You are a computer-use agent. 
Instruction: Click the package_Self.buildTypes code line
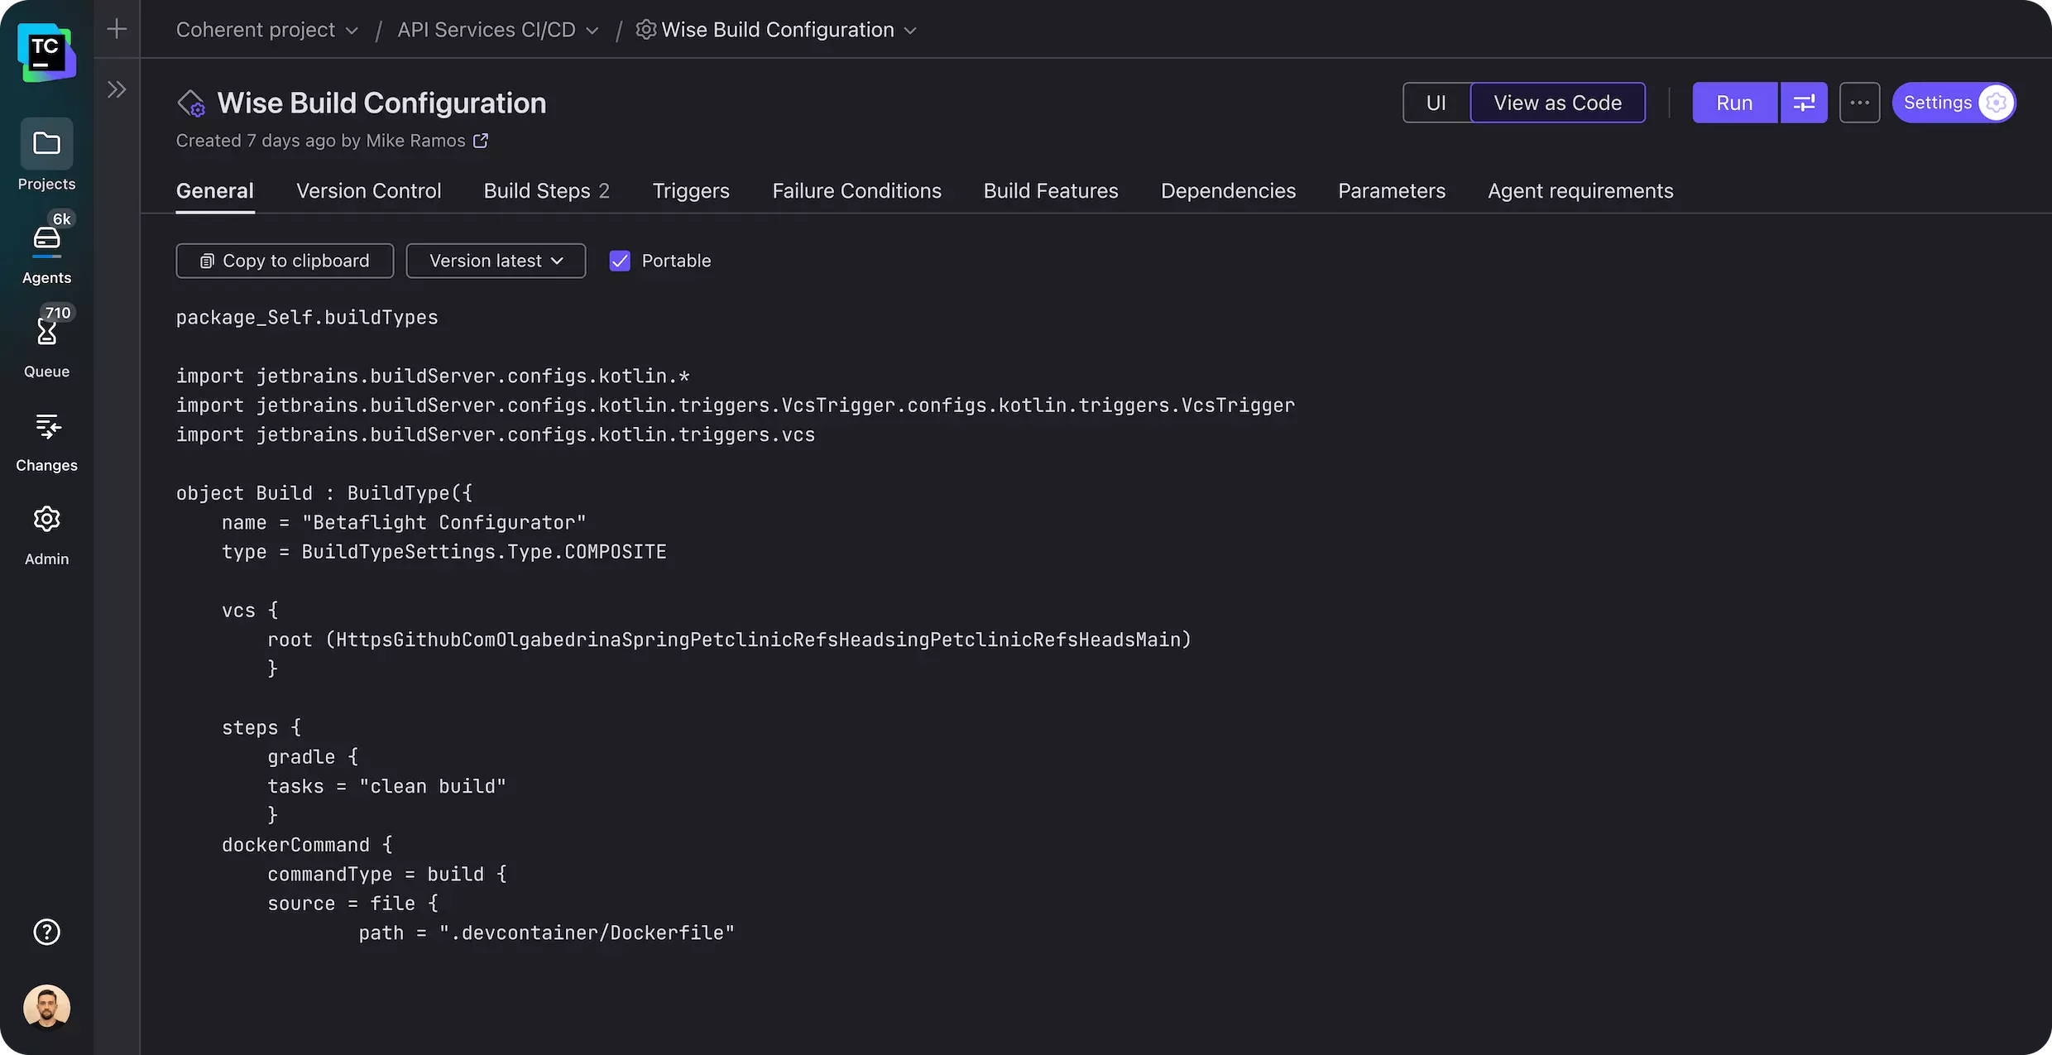tap(307, 318)
